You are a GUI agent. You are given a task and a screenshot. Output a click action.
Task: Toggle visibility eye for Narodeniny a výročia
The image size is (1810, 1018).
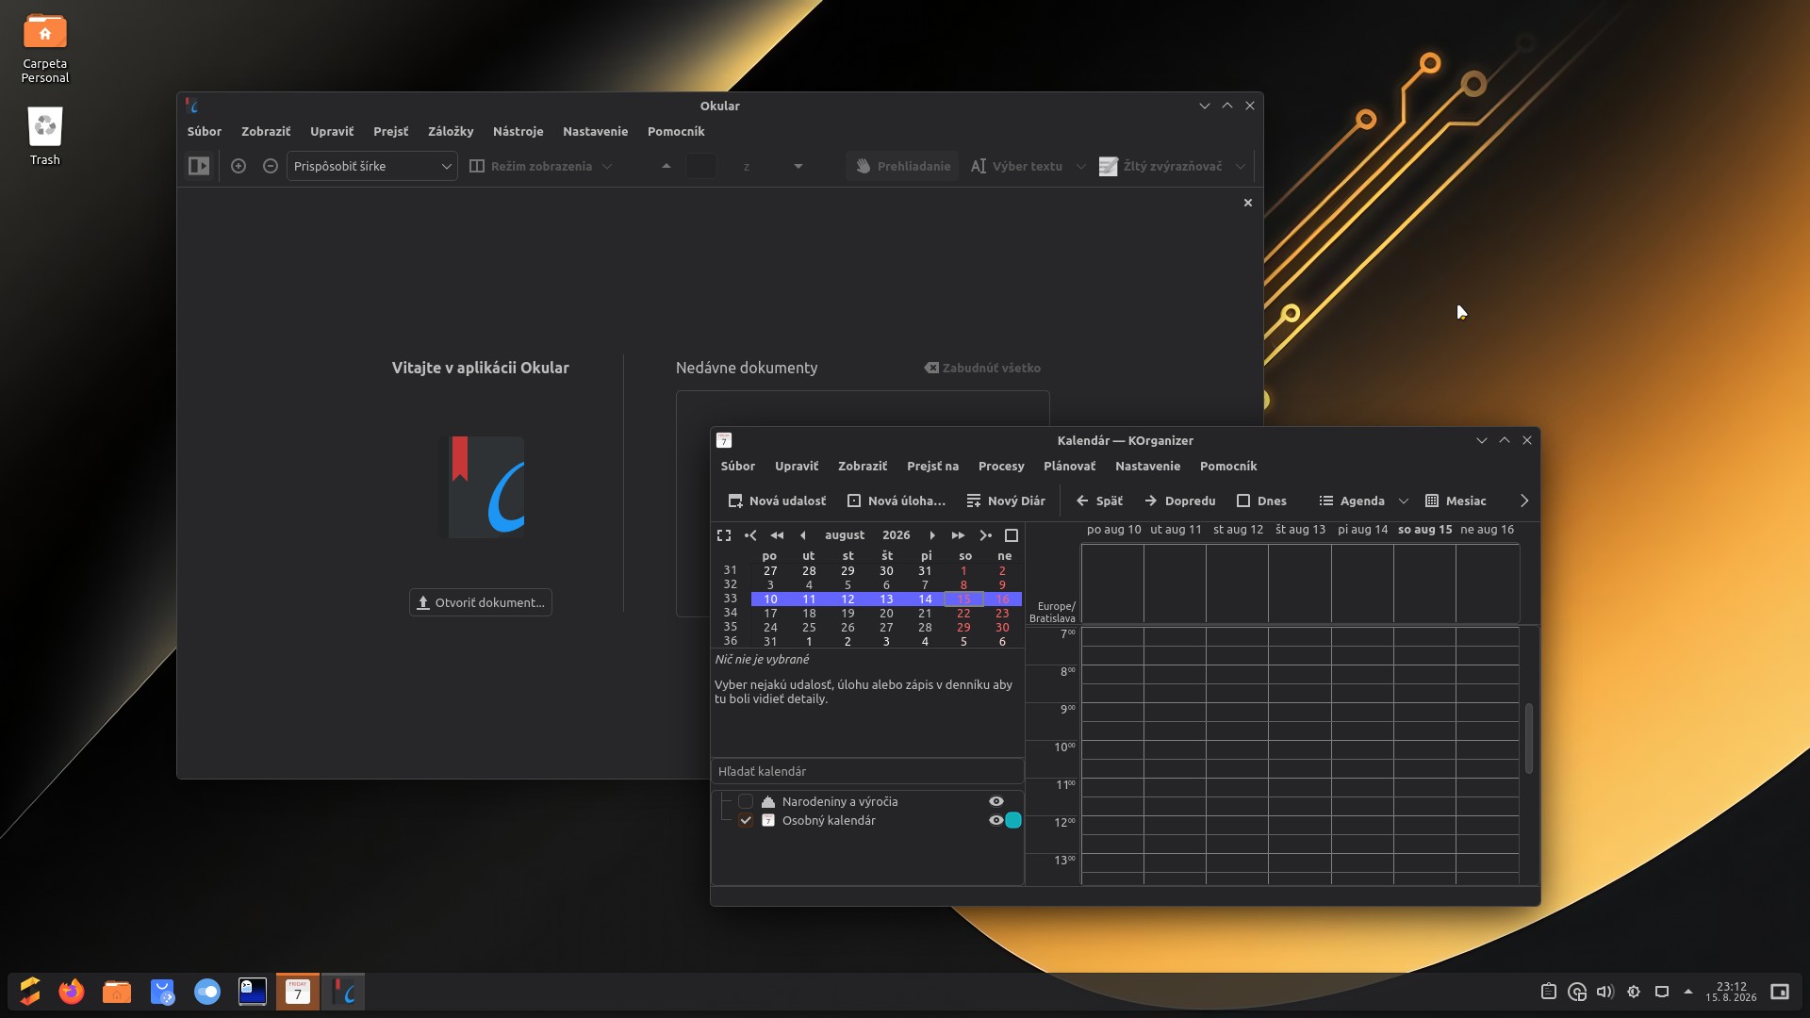[x=995, y=802]
